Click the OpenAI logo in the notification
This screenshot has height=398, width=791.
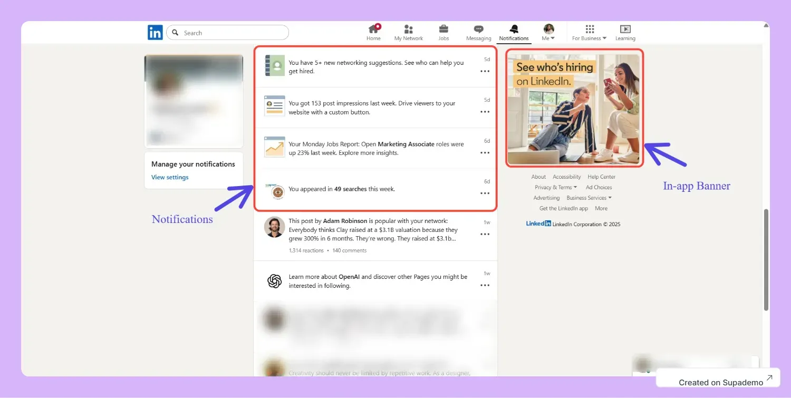click(274, 280)
